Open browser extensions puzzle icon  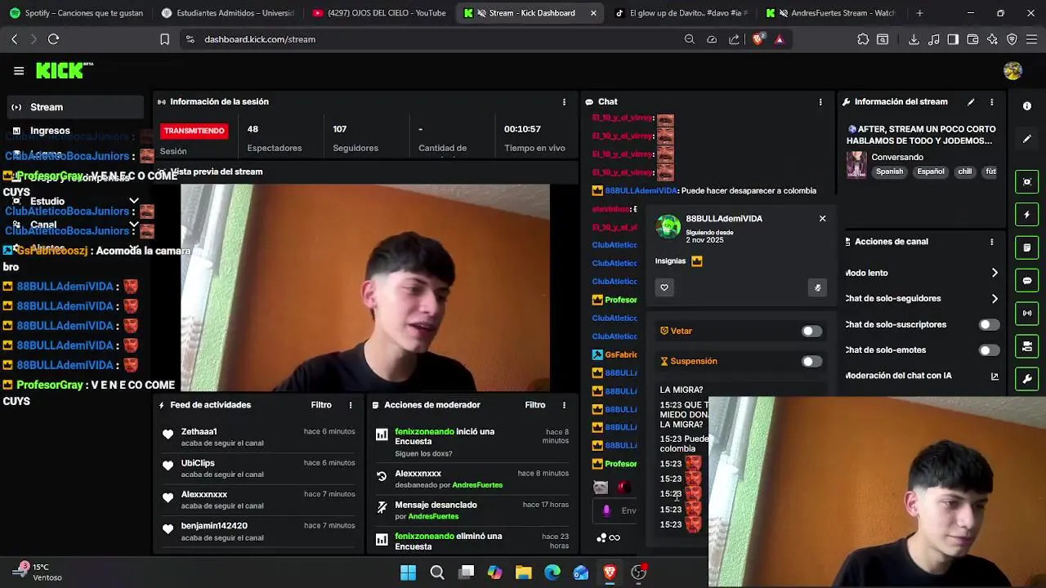click(x=863, y=39)
